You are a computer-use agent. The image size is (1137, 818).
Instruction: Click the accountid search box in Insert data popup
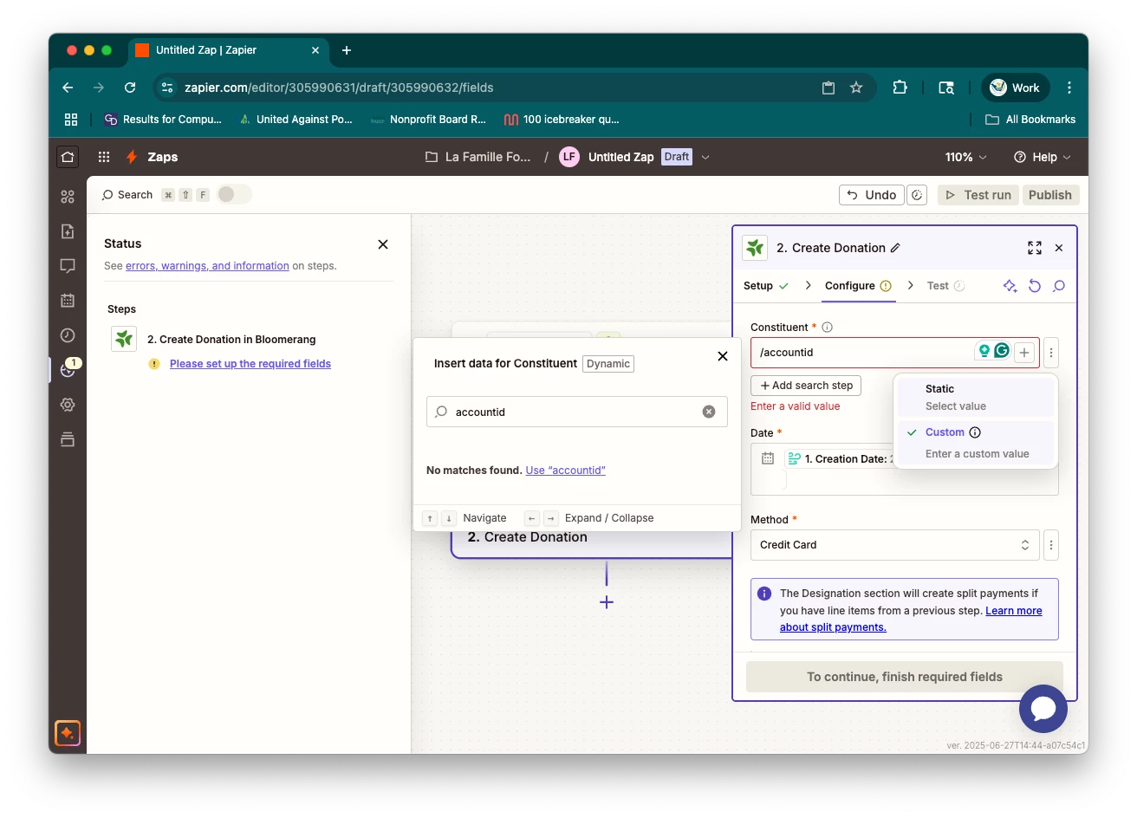point(577,412)
